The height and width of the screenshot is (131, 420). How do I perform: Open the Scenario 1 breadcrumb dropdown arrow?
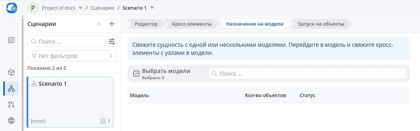(x=152, y=8)
